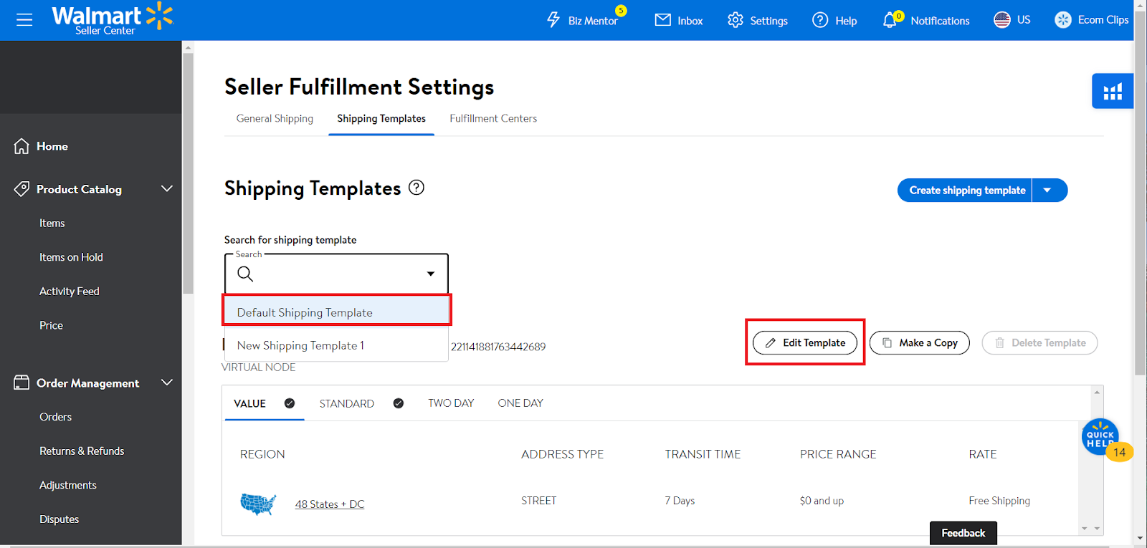1147x548 pixels.
Task: Switch to General Shipping tab
Action: pyautogui.click(x=275, y=118)
